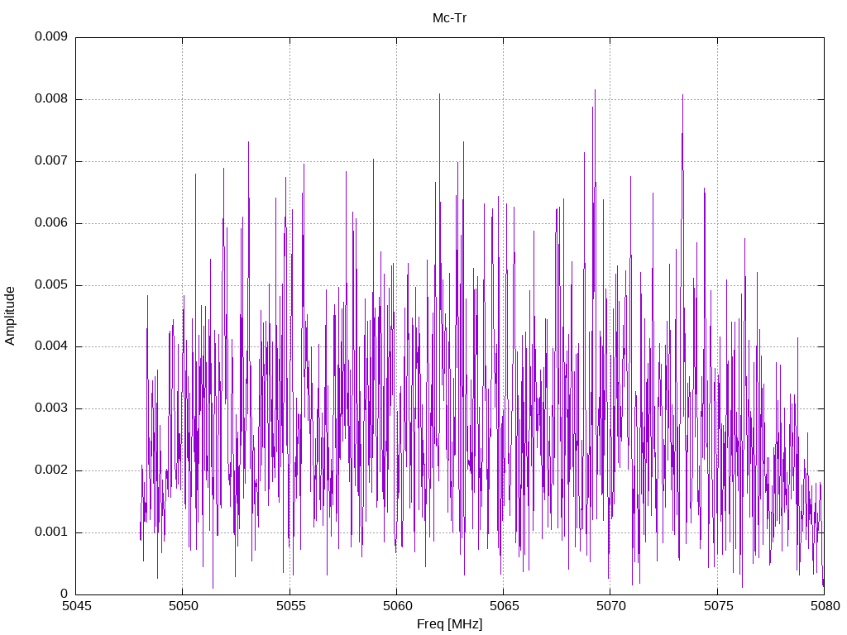This screenshot has width=847, height=635.
Task: Select the Freq [MHz] x-axis label
Action: [x=449, y=624]
